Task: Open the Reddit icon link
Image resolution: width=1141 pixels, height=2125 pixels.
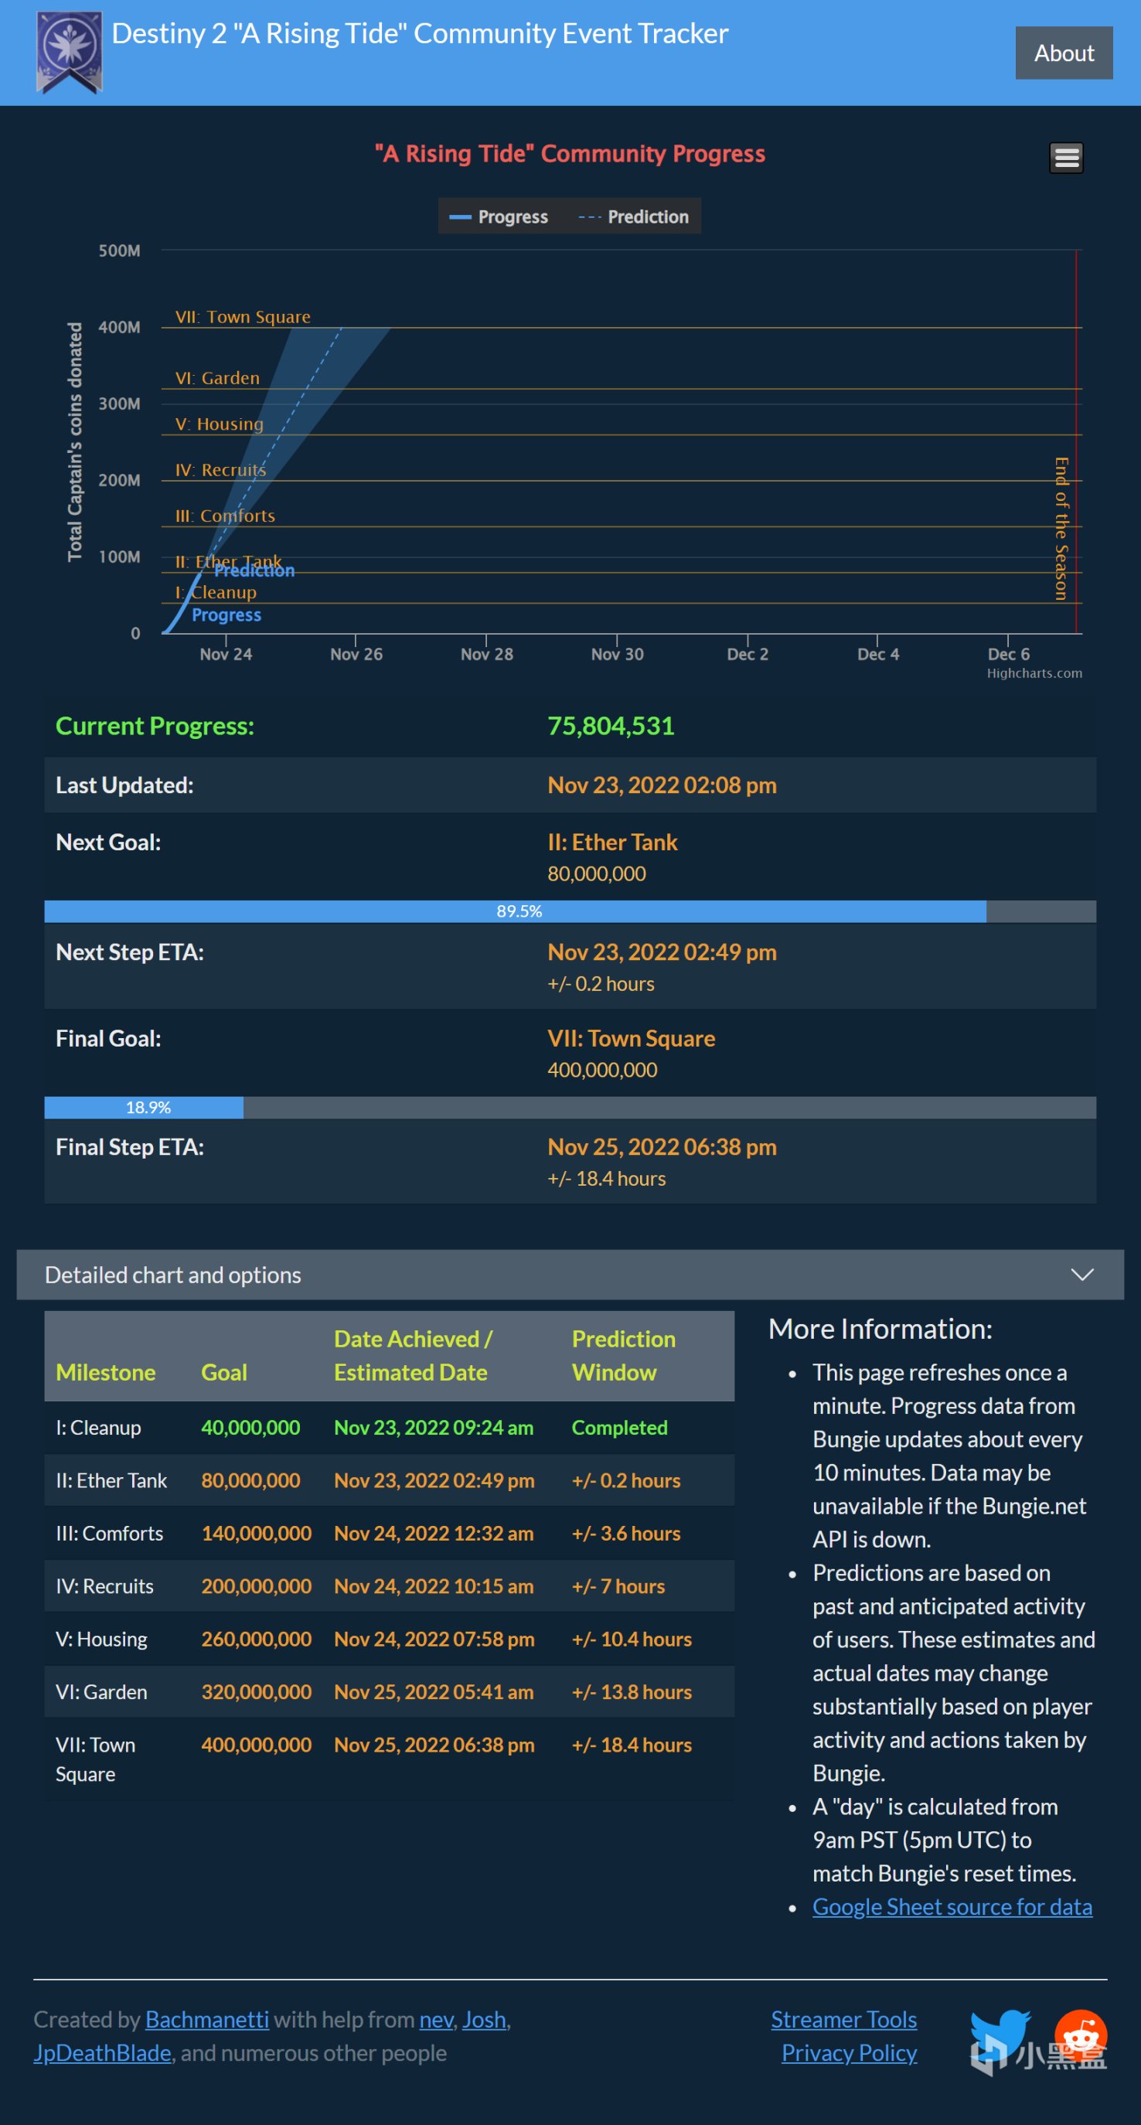Action: [x=1081, y=2035]
